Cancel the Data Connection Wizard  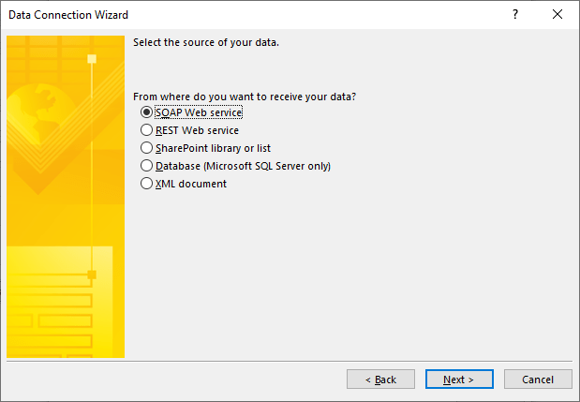pyautogui.click(x=538, y=380)
